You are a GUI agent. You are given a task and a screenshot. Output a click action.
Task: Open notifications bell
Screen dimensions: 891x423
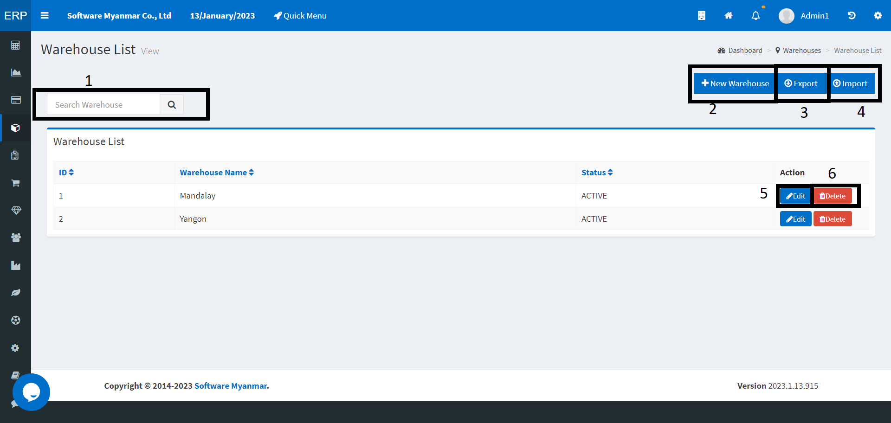(x=756, y=15)
